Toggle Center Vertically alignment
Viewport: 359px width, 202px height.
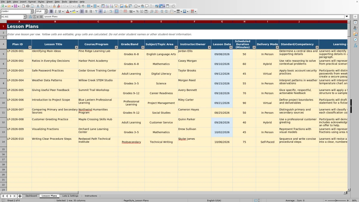(x=101, y=11)
